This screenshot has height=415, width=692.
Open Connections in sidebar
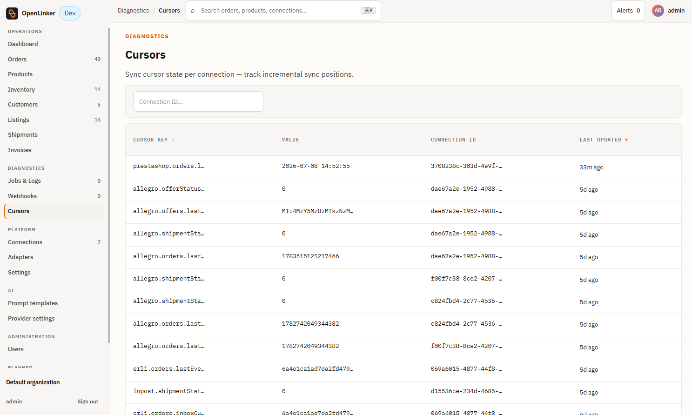click(54, 242)
